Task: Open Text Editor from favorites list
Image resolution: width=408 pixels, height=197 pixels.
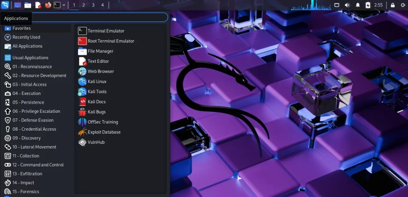Action: tap(120, 61)
